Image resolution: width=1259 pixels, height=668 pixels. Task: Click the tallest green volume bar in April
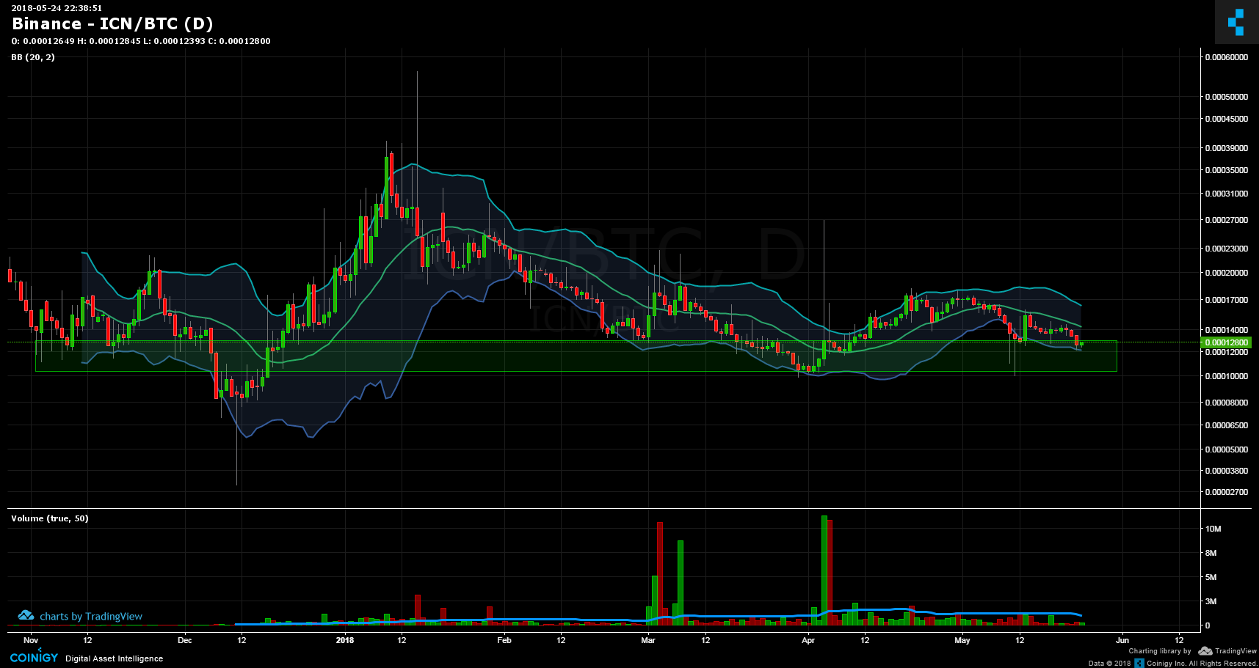(824, 570)
